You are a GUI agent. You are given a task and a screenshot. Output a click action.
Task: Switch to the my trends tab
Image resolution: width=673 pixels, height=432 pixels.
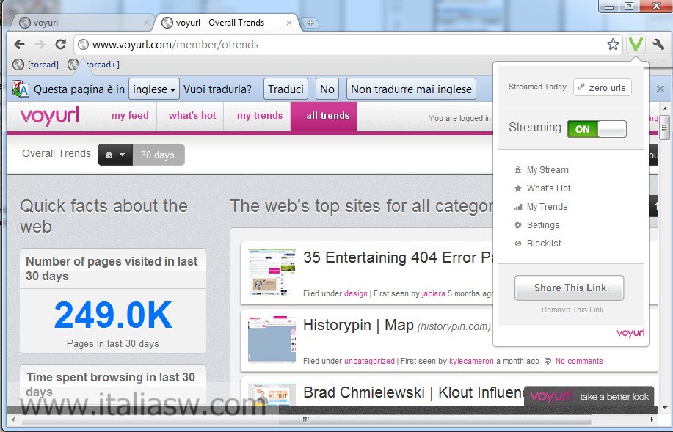coord(260,116)
